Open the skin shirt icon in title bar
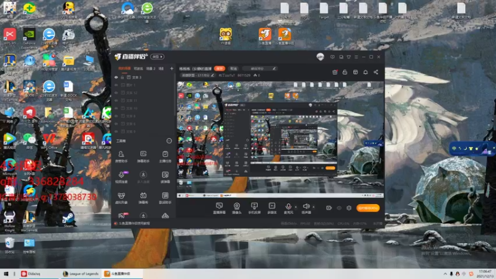This screenshot has width=496, height=279. pos(348,57)
